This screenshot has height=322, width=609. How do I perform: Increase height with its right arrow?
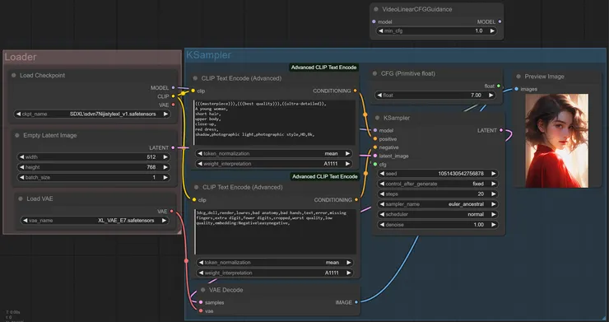[x=165, y=167]
